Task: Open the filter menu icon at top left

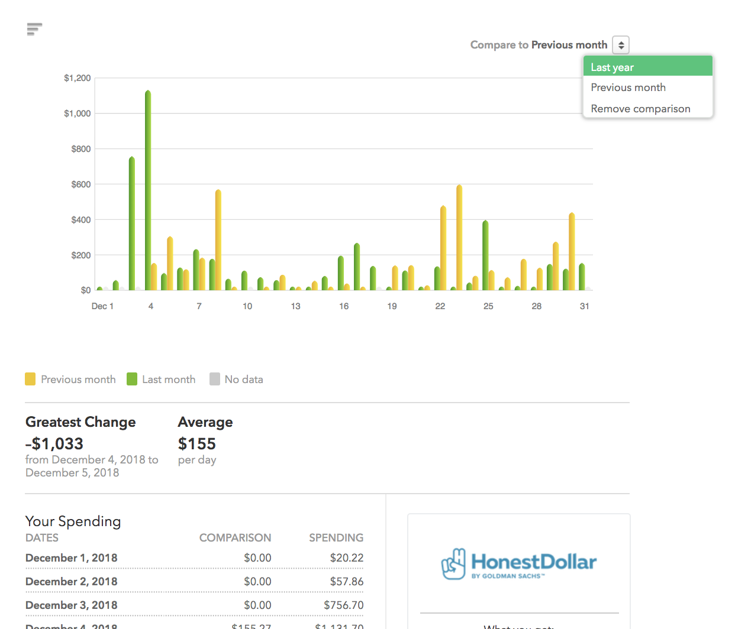Action: pos(34,28)
